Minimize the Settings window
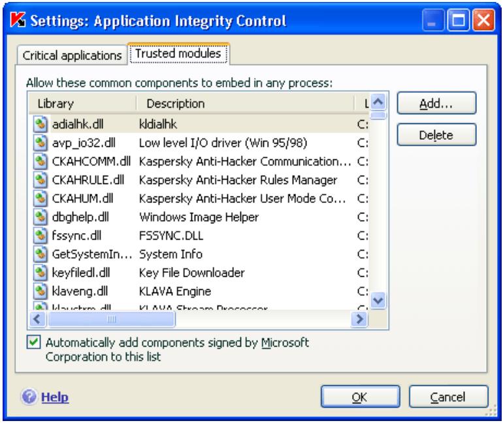The image size is (503, 423). point(433,20)
